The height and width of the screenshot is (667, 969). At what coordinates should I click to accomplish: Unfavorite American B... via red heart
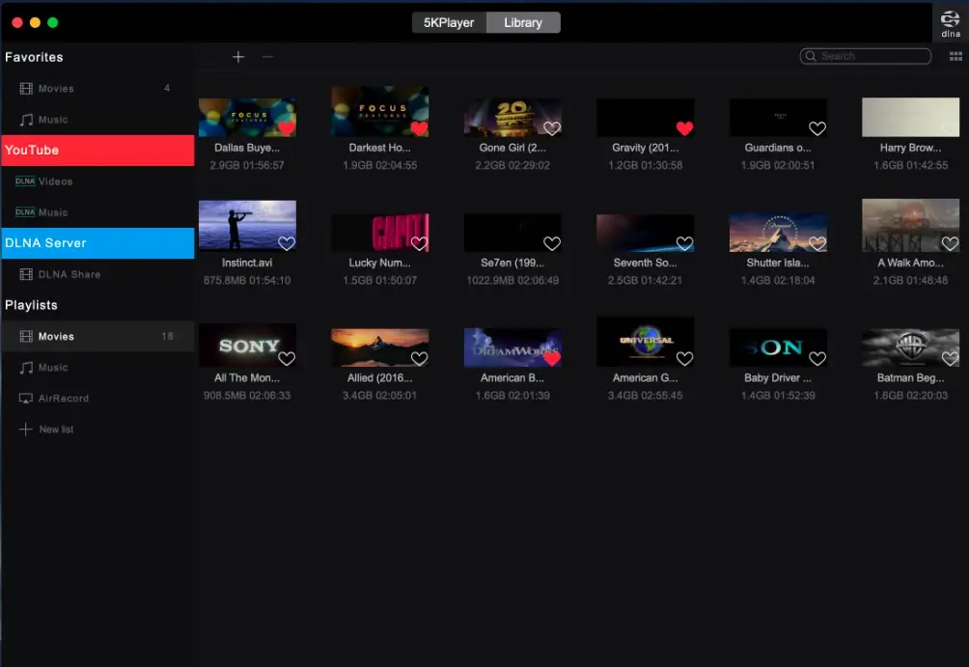552,358
